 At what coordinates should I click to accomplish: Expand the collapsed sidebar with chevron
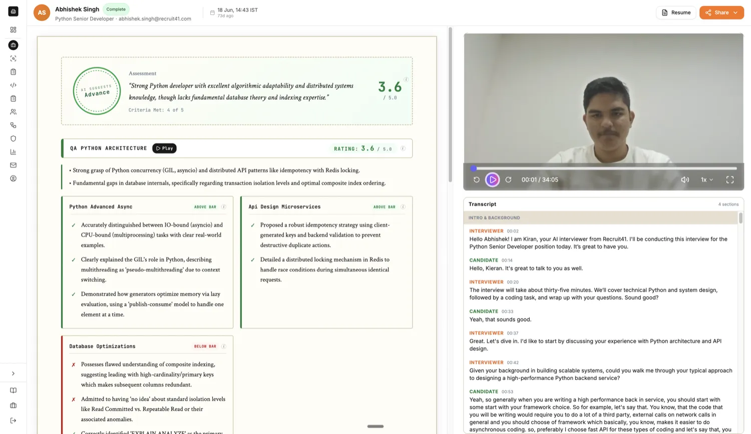pos(13,373)
